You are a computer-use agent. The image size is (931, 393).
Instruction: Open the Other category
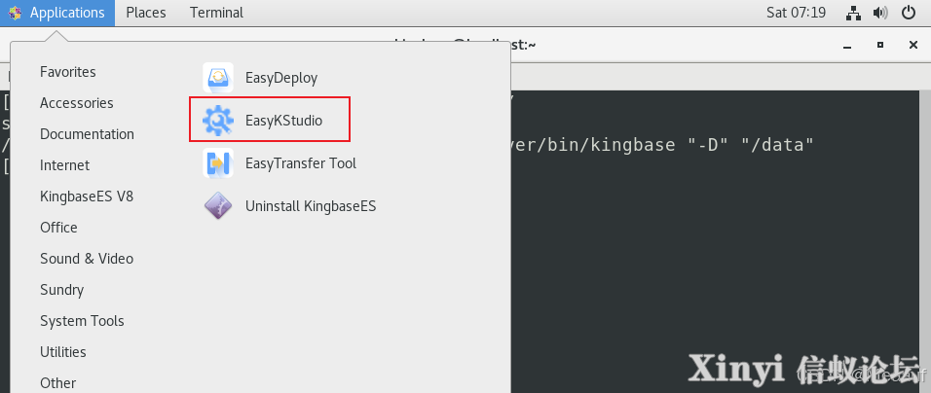58,383
